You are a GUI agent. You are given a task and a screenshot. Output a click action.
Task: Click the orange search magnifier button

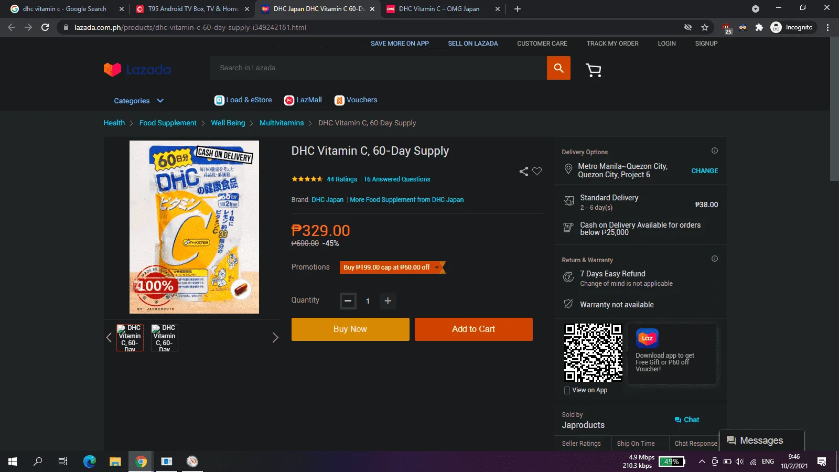click(x=558, y=68)
